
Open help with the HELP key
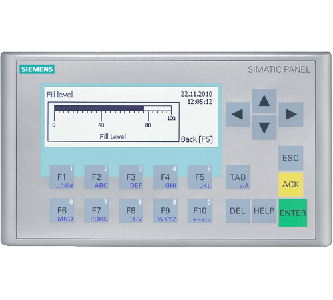[x=264, y=211]
